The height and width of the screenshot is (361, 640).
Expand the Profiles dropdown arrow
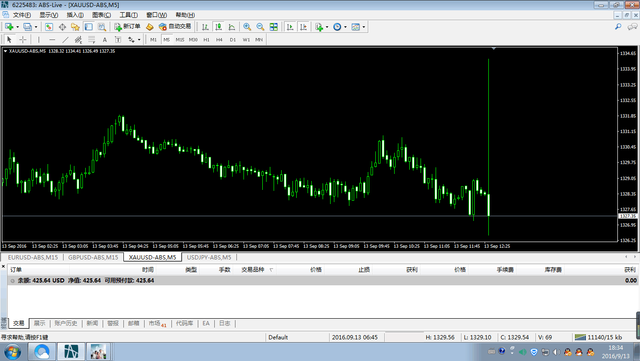coord(36,27)
